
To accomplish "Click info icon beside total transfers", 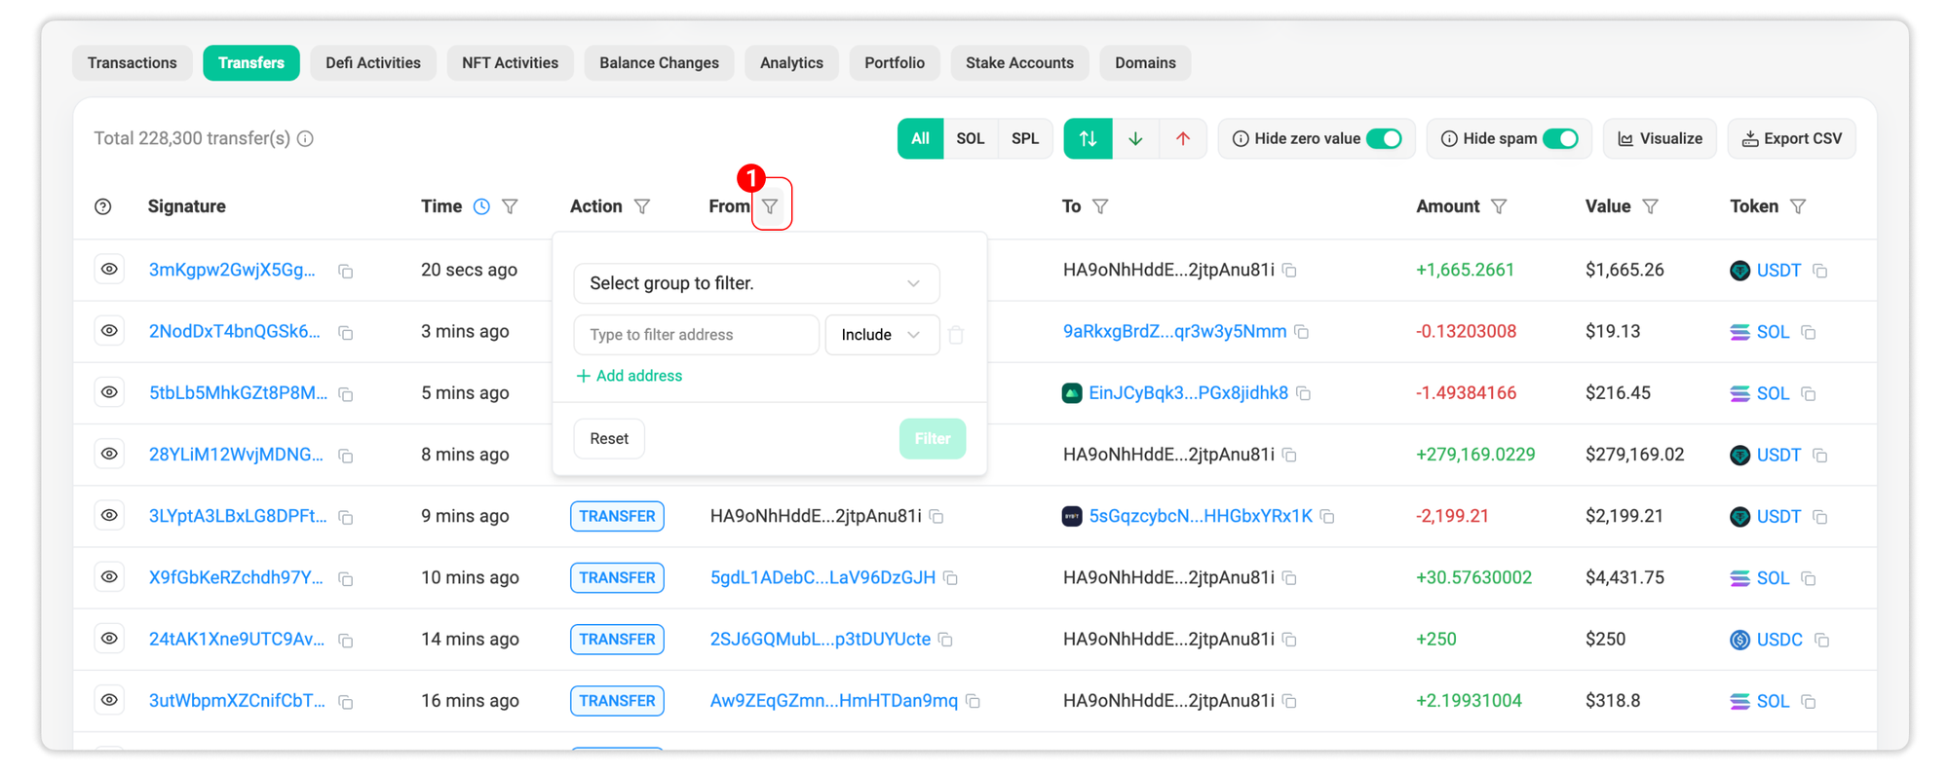I will pos(305,138).
